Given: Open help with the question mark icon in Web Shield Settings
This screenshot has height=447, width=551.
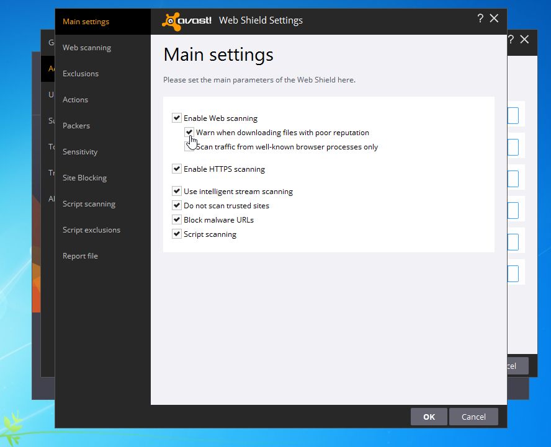Looking at the screenshot, I should (480, 18).
